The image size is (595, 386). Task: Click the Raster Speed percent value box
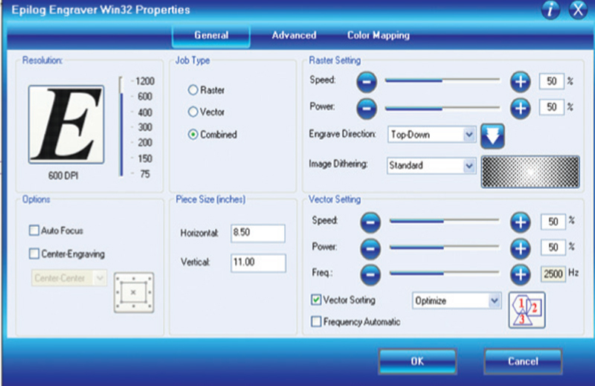click(x=551, y=81)
